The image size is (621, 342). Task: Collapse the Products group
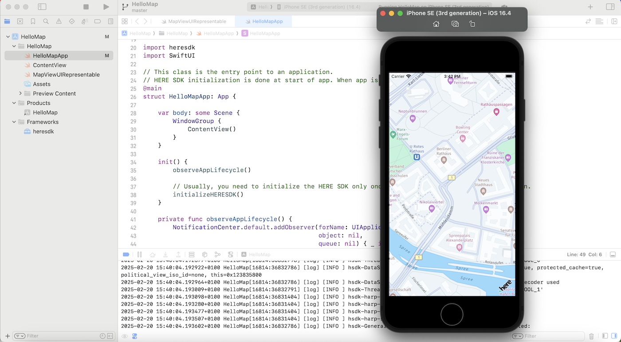14,103
